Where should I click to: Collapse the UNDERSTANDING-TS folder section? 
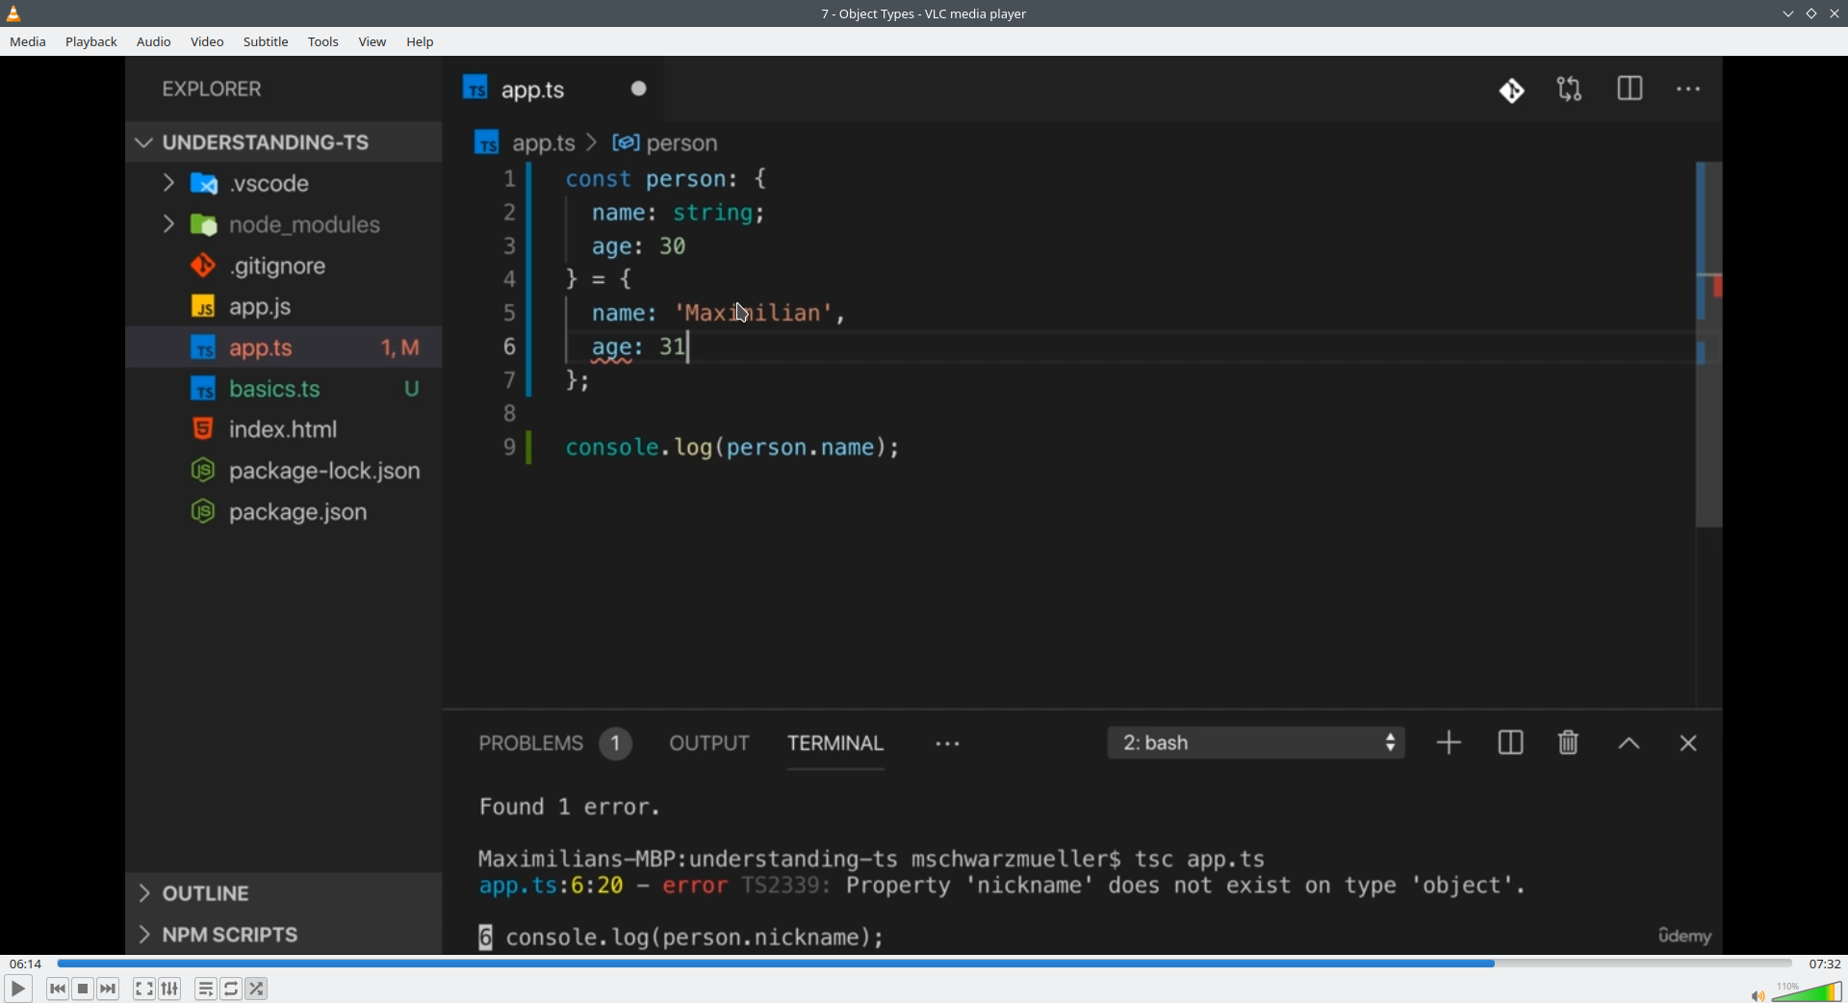point(284,142)
